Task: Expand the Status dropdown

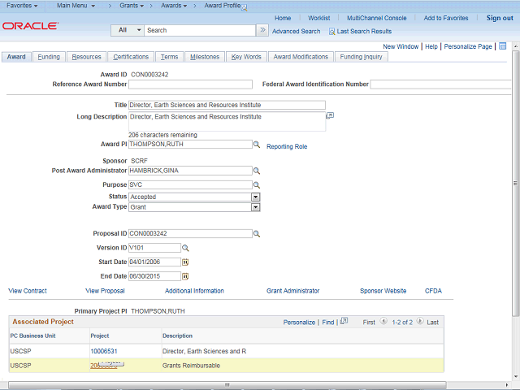Action: 255,197
